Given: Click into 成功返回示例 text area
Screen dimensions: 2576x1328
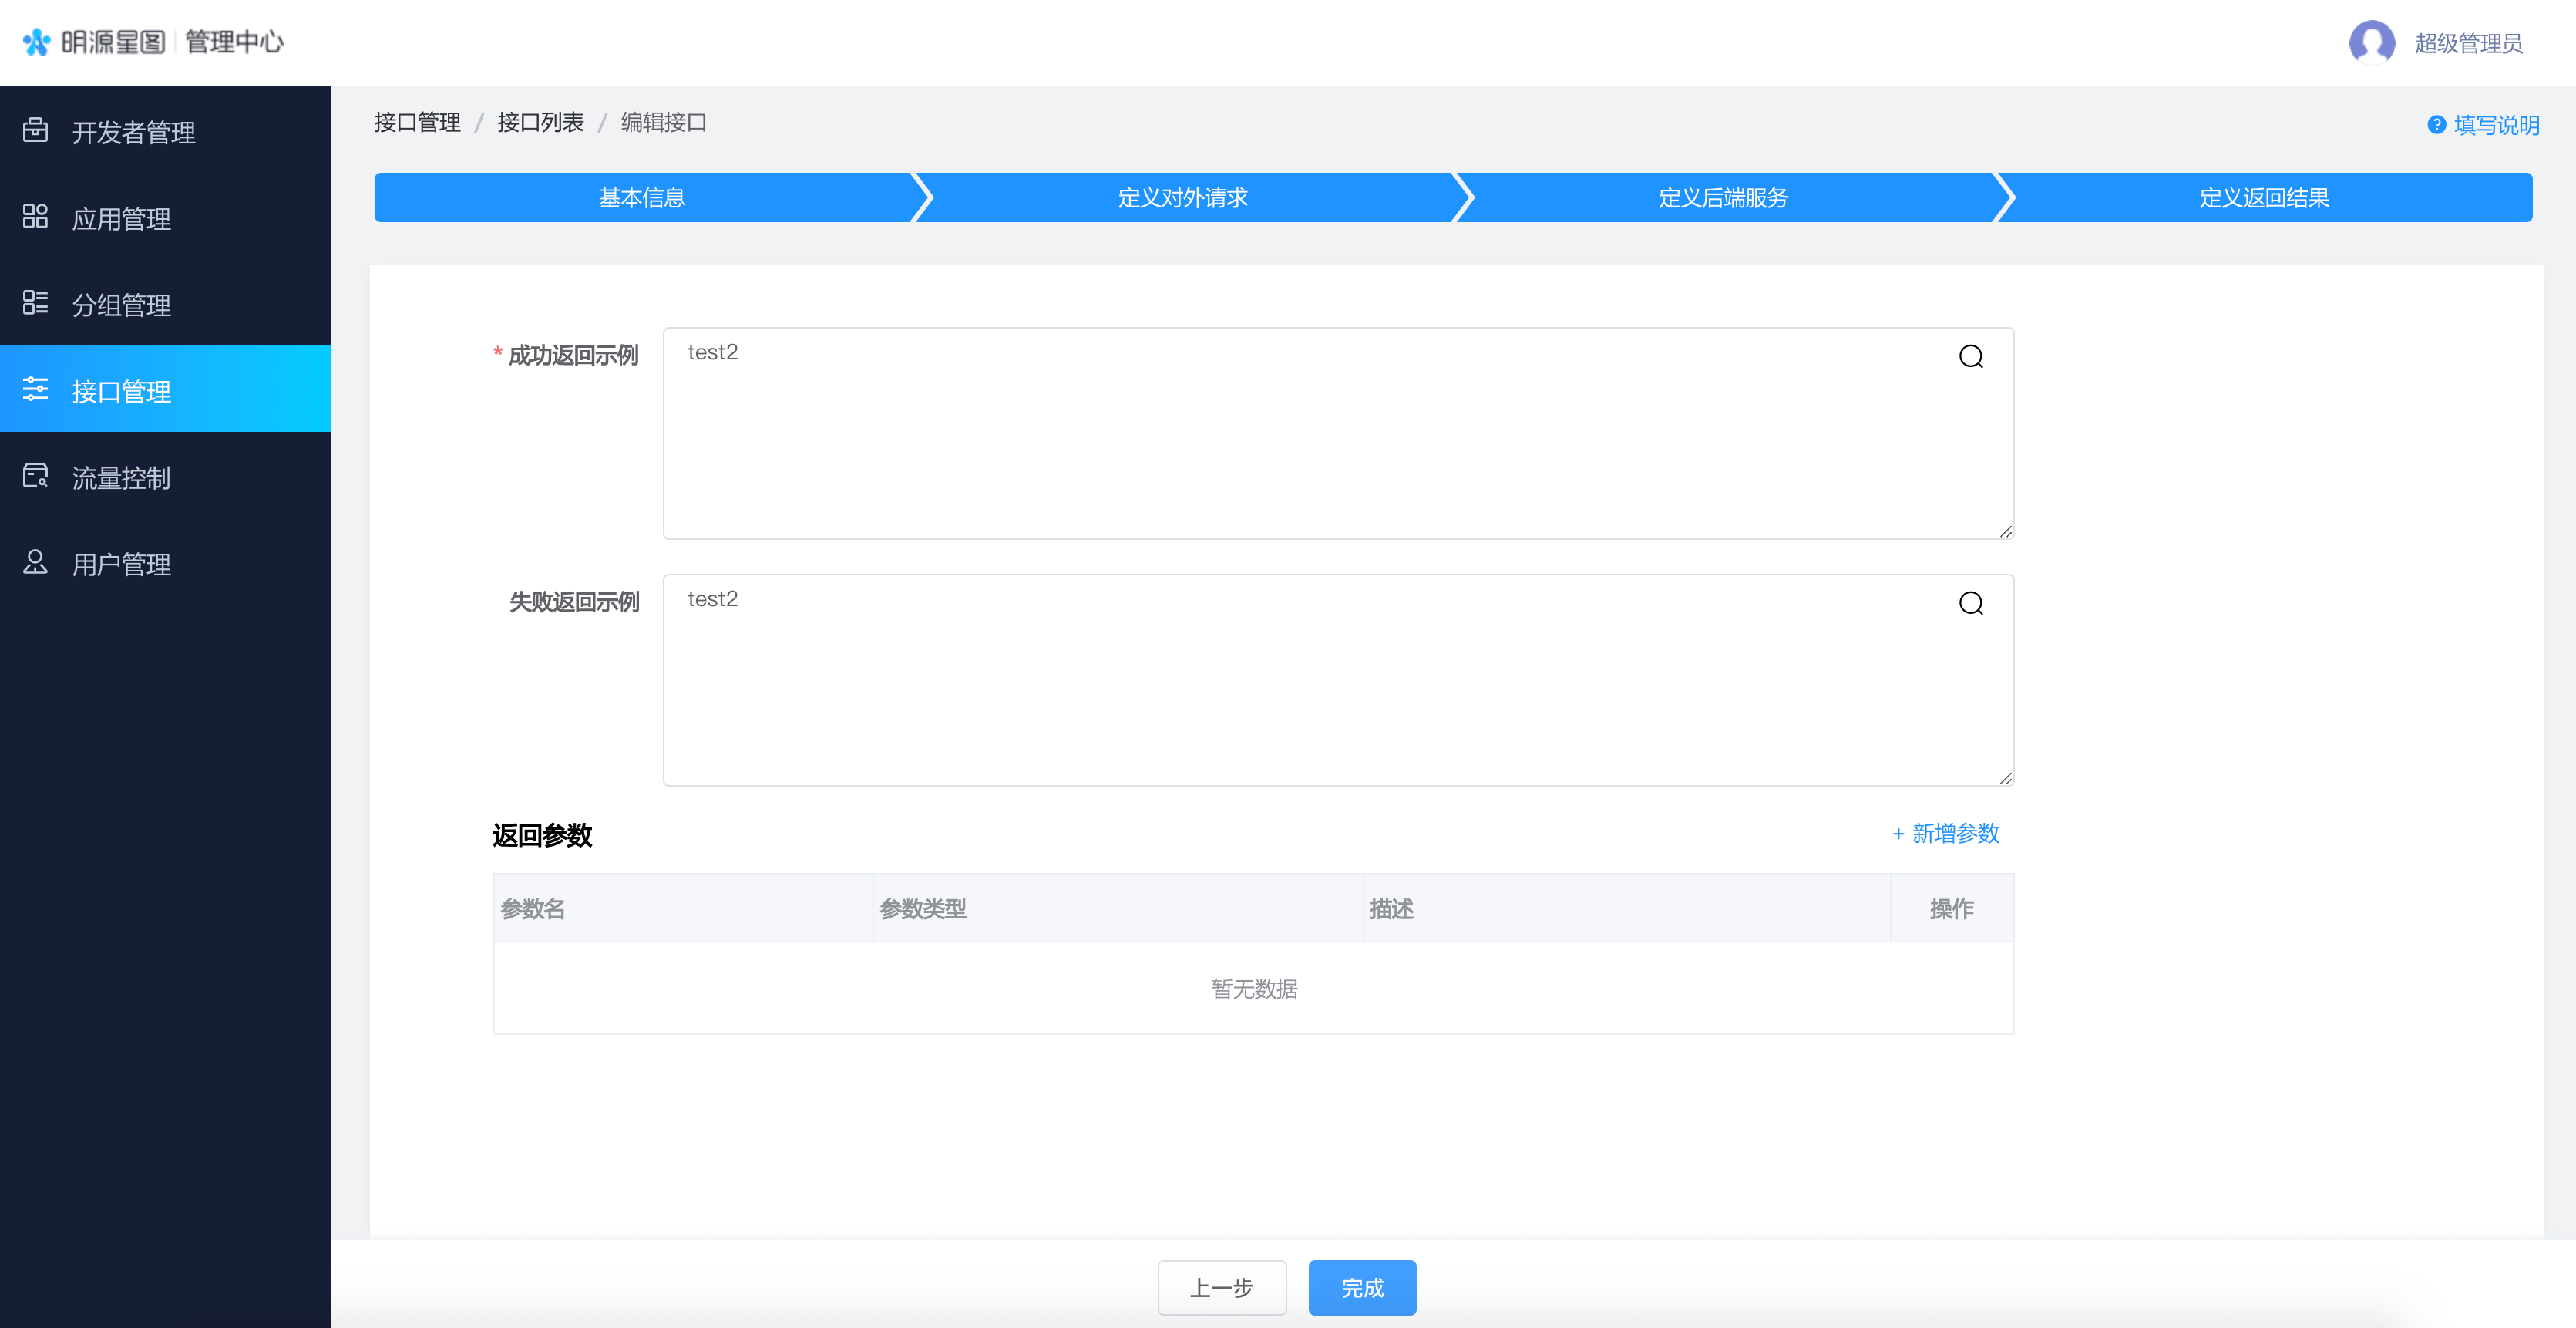Looking at the screenshot, I should (x=1300, y=440).
